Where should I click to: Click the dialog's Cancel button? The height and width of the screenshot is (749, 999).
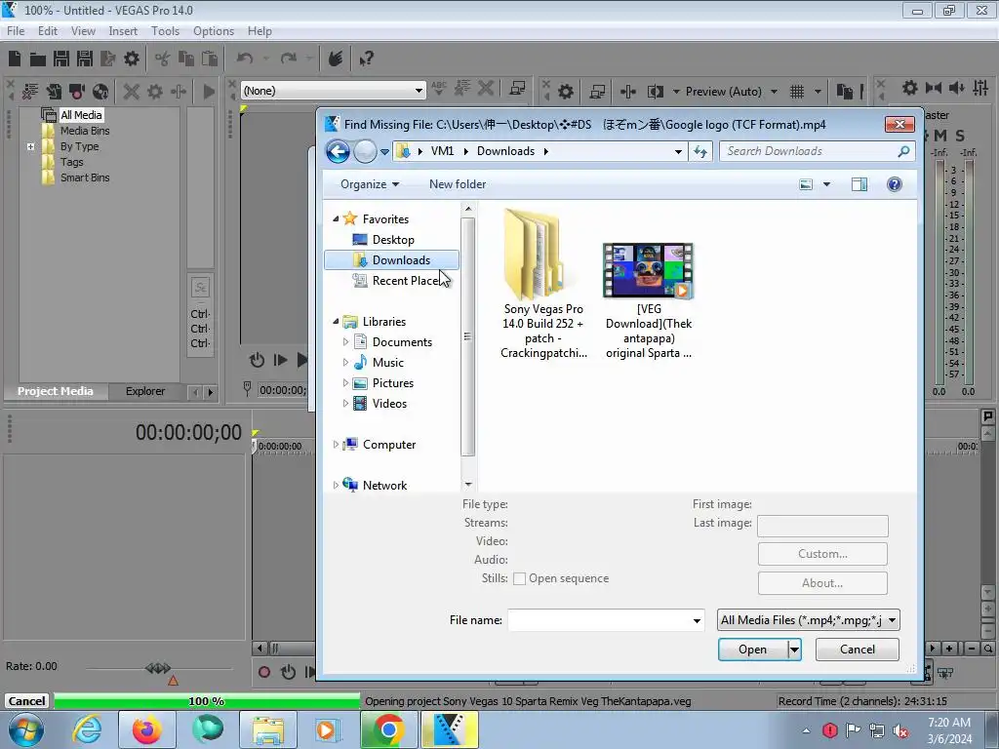(857, 650)
